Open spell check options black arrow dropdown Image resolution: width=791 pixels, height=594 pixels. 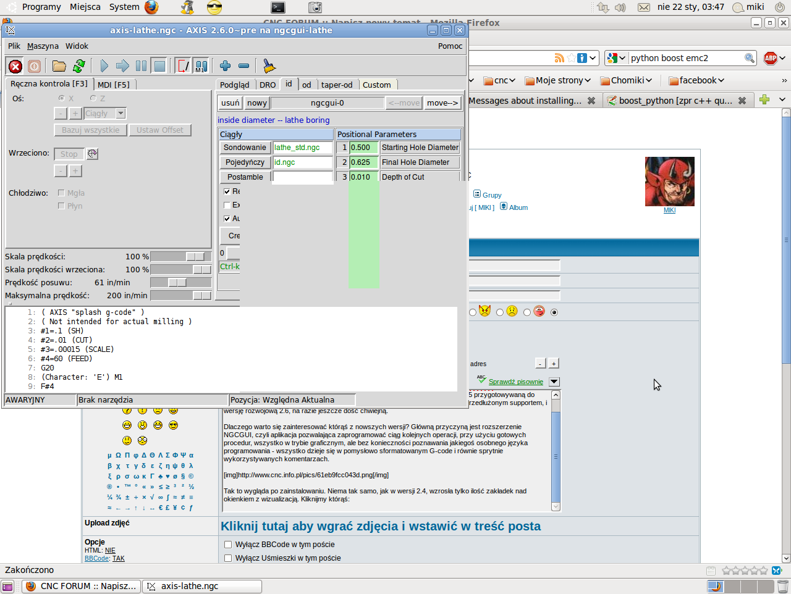[554, 382]
